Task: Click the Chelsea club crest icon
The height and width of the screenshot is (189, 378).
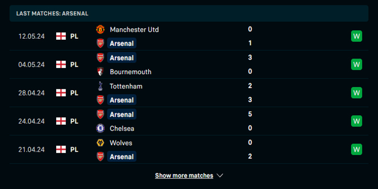Action: 100,128
